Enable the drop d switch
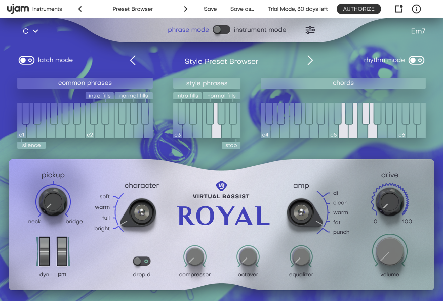Viewport: 443px width, 301px height. coord(142,261)
